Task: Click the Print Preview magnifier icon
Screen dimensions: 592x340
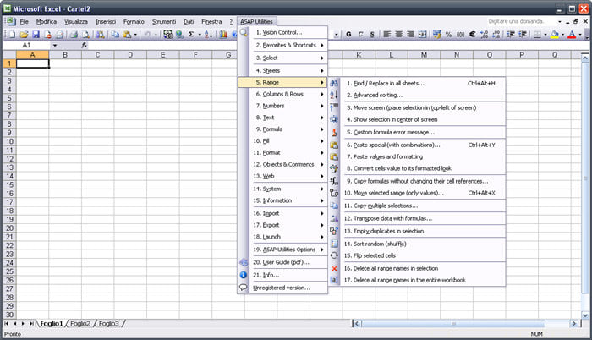Action: click(x=86, y=35)
